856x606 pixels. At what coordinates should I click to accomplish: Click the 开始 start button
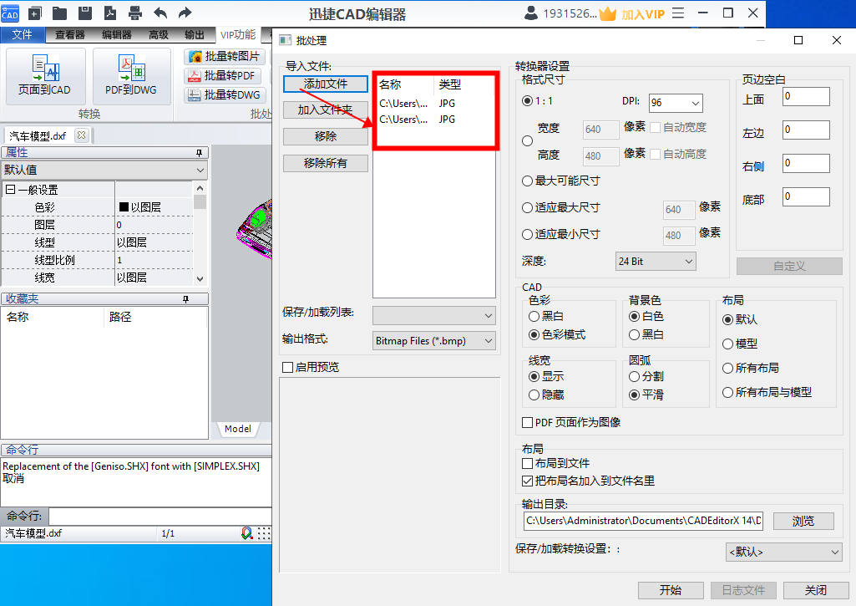click(x=671, y=590)
